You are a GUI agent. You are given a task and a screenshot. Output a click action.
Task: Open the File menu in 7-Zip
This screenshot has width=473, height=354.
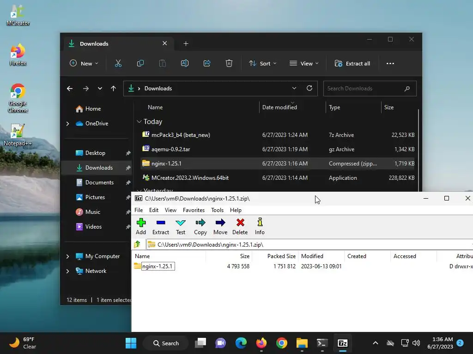click(x=139, y=210)
